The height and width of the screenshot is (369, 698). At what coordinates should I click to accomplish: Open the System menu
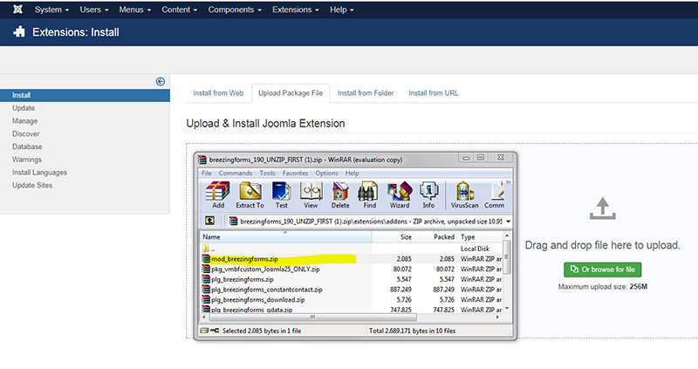51,10
